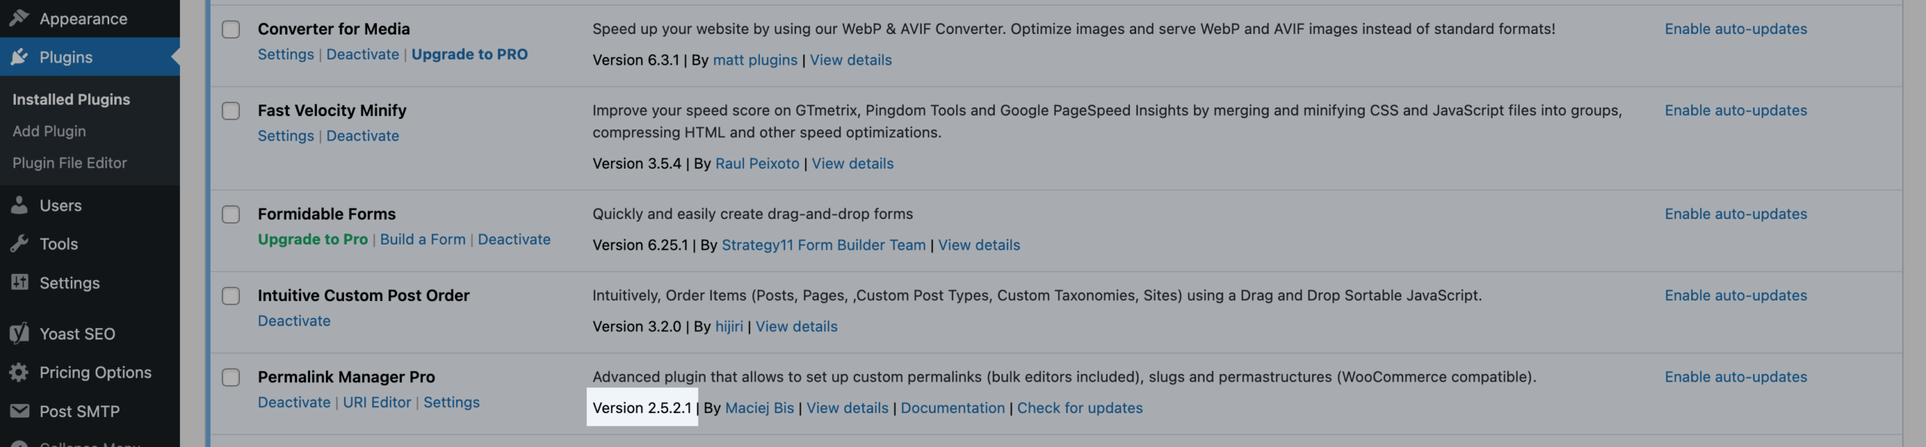
Task: Go to Installed Plugins submenu item
Action: [71, 99]
